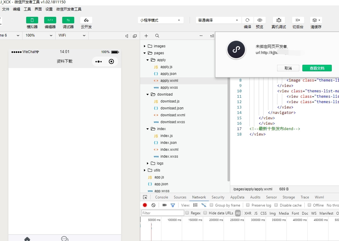Click the 查看文档 button in dialog
This screenshot has height=241, width=339.
click(x=317, y=68)
